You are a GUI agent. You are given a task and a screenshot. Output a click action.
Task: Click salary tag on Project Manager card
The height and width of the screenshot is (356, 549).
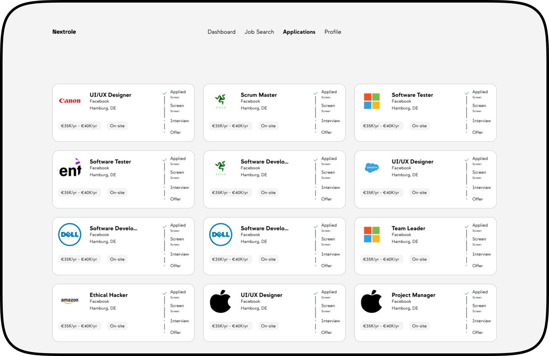381,326
